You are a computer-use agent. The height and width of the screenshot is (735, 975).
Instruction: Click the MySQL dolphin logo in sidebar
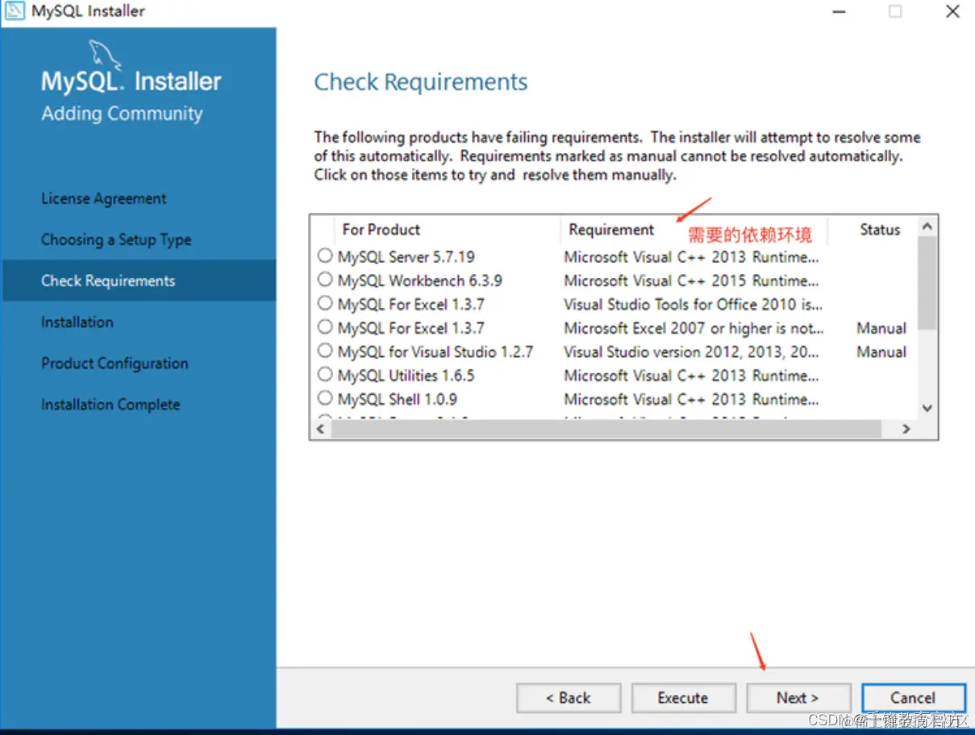105,54
